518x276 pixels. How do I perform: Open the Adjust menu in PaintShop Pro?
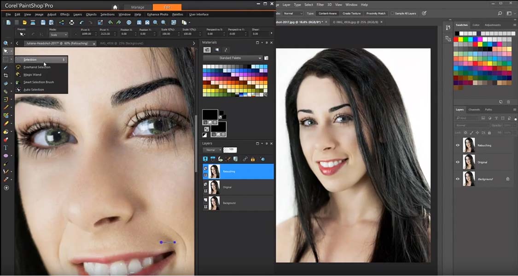point(52,15)
